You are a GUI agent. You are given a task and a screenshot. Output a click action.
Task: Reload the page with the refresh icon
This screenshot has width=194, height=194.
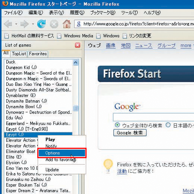(41, 24)
